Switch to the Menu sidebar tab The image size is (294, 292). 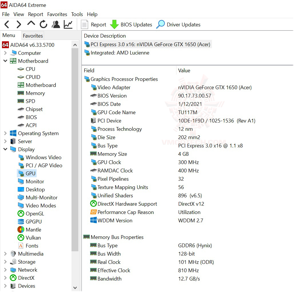pos(9,35)
